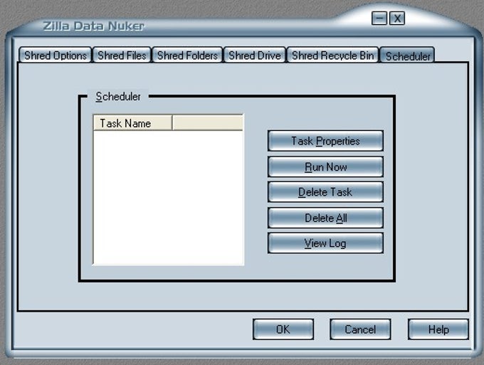The image size is (484, 365).
Task: Click the Run Now button
Action: click(x=326, y=167)
